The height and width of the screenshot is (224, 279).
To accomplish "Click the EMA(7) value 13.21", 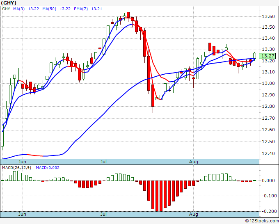I will (x=96, y=9).
